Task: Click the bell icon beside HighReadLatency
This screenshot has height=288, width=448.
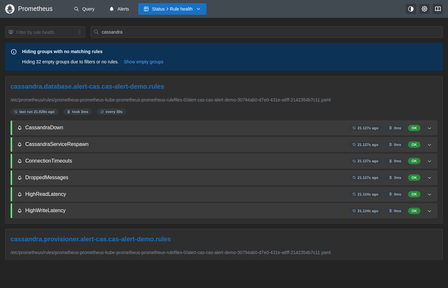Action: pos(20,194)
